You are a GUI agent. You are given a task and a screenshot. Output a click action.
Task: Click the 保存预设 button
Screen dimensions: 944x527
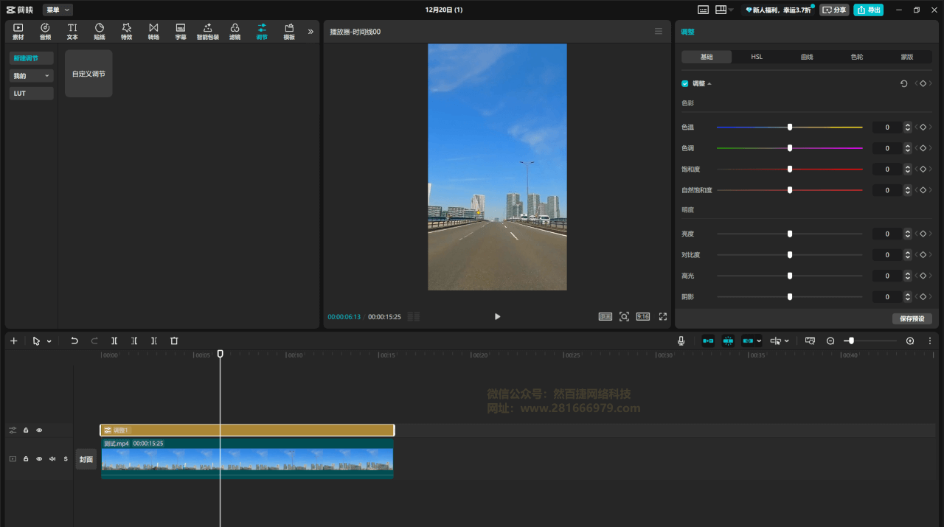pos(912,318)
